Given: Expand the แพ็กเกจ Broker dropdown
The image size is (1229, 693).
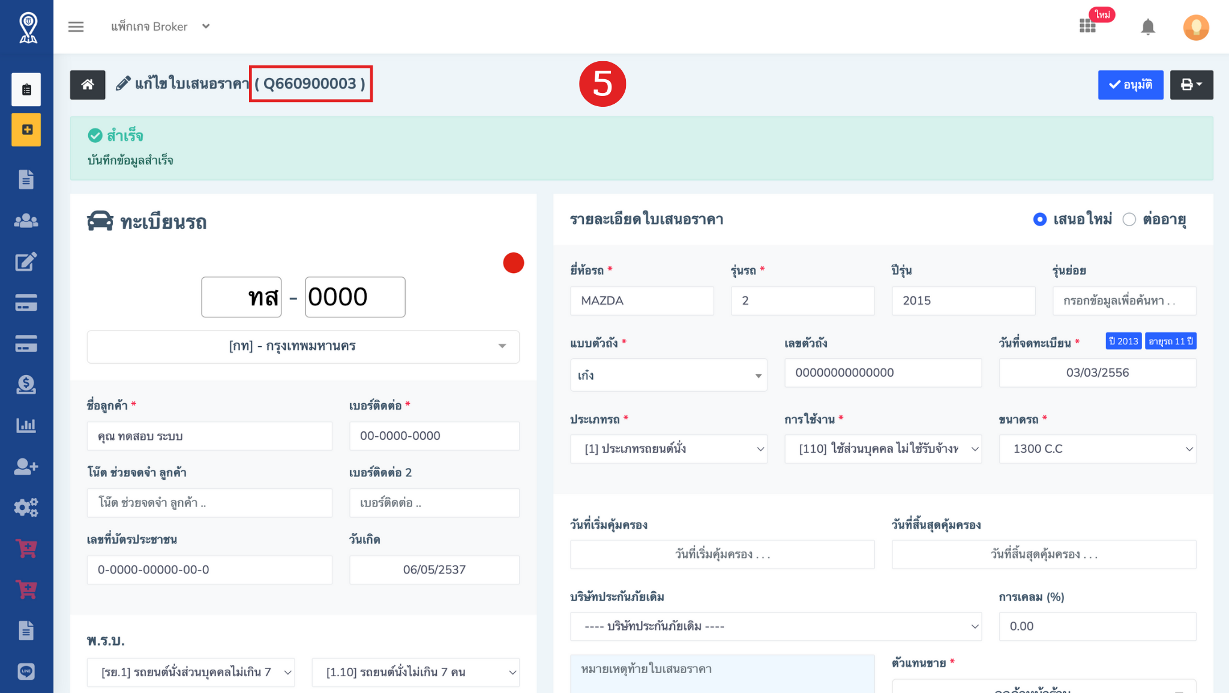Looking at the screenshot, I should click(160, 26).
